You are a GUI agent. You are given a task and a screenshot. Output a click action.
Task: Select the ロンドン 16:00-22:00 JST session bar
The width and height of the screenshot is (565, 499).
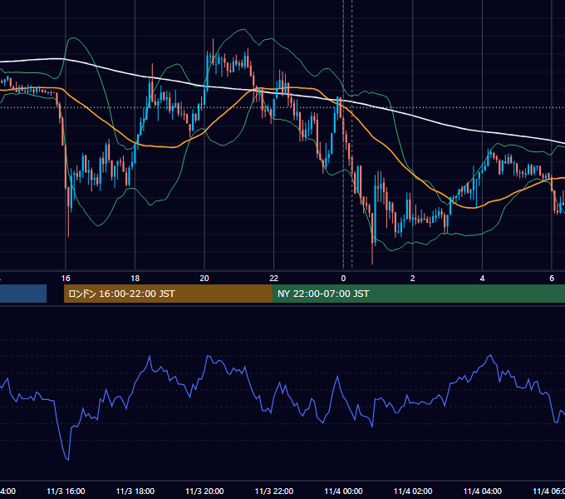tap(168, 294)
